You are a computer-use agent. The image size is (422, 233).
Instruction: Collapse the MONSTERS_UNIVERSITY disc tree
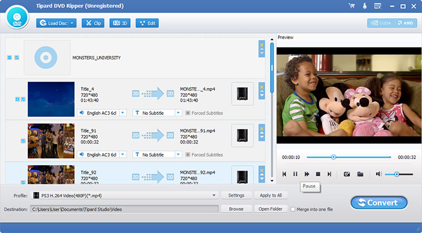(10, 58)
